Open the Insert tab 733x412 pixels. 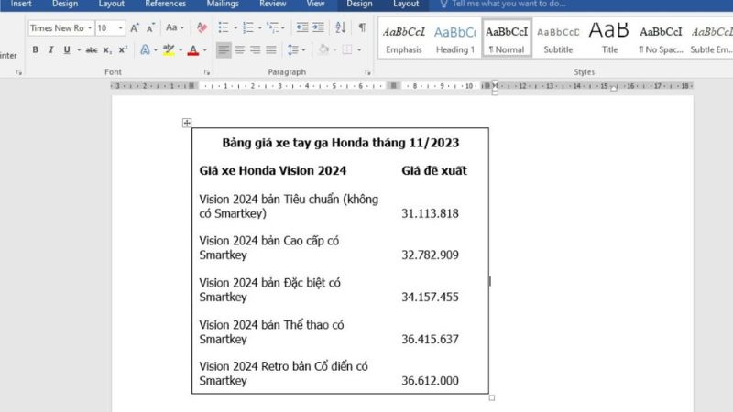20,4
